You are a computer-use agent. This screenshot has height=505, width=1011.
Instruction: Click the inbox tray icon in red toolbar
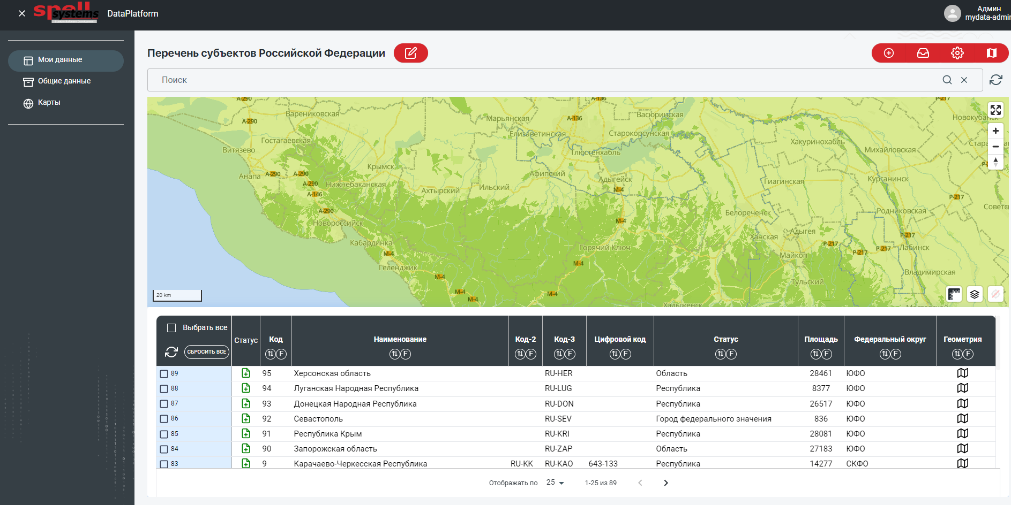923,53
